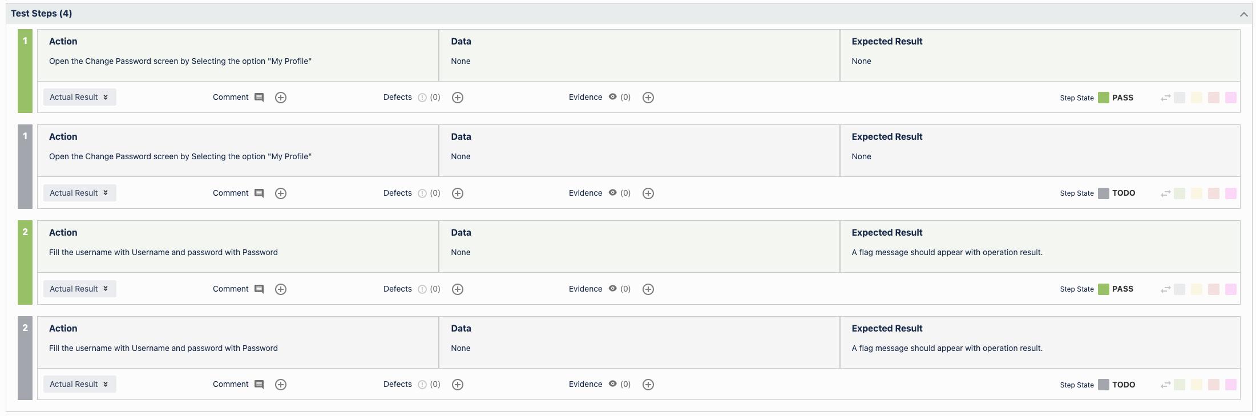Click Defects (0) label on PASS step 2
1256x416 pixels.
[x=412, y=289]
